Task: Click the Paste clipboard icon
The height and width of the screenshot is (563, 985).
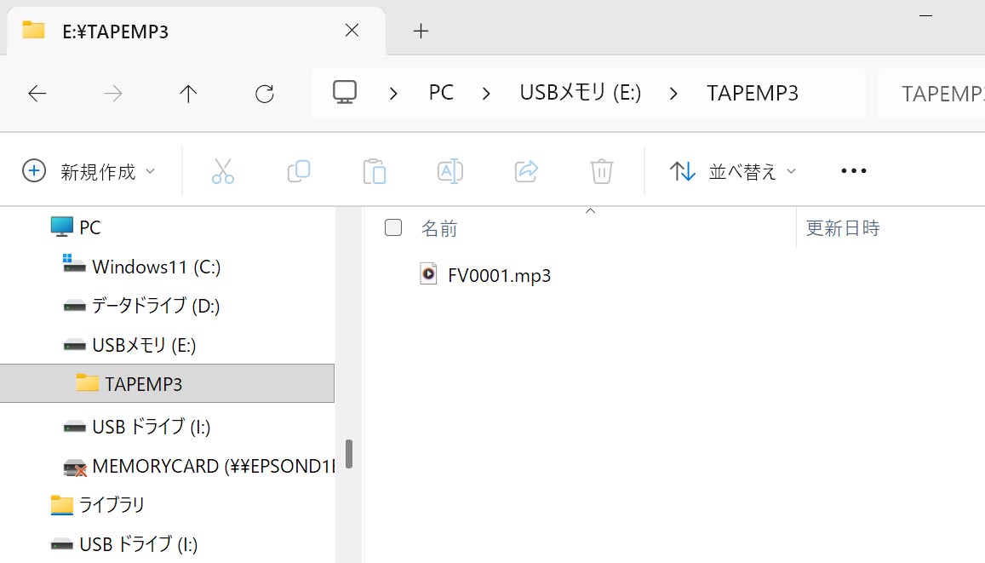Action: [x=374, y=171]
